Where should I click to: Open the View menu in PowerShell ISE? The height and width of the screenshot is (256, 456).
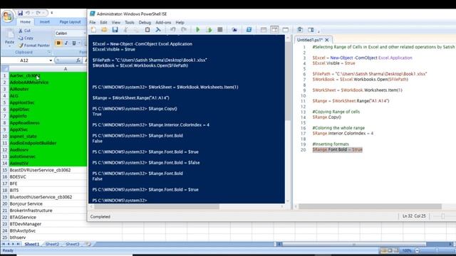click(x=115, y=22)
